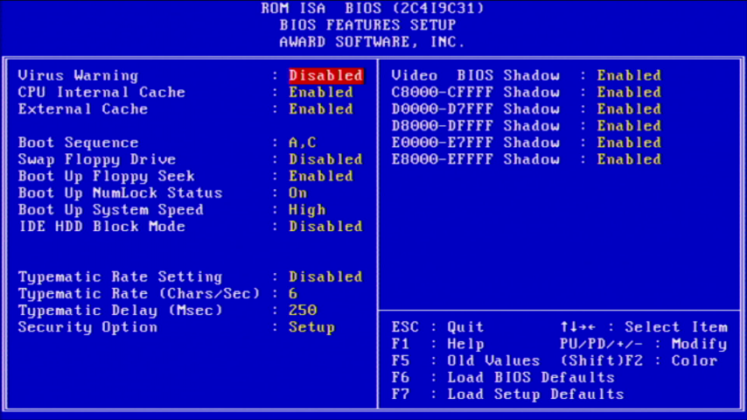
Task: Click Boot Up Floppy Seek Enabled value
Action: [x=321, y=176]
